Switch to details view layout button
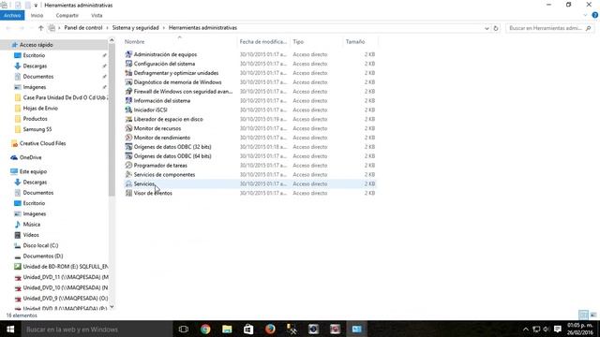Image resolution: width=600 pixels, height=337 pixels. [583, 315]
